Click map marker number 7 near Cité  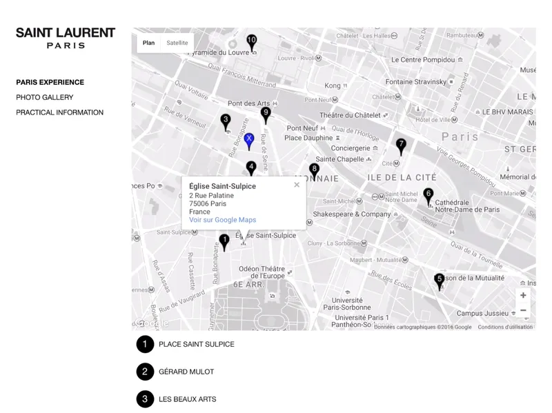tap(401, 146)
